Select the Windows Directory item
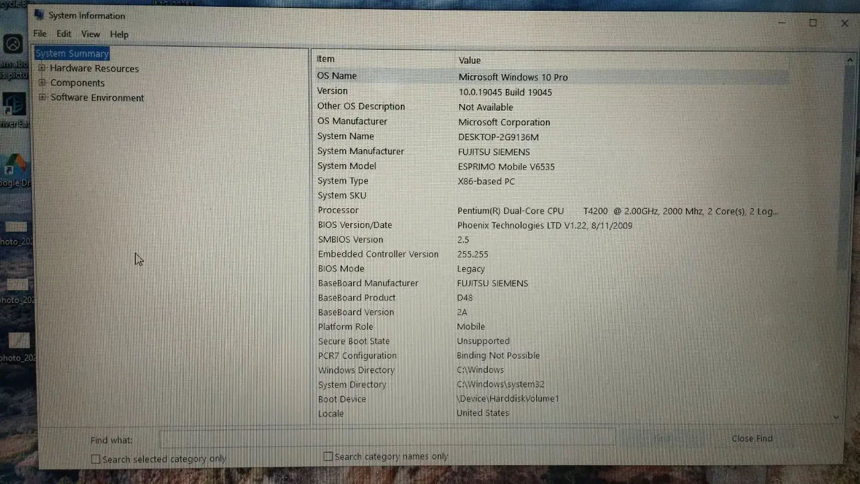The height and width of the screenshot is (484, 860). pos(356,370)
